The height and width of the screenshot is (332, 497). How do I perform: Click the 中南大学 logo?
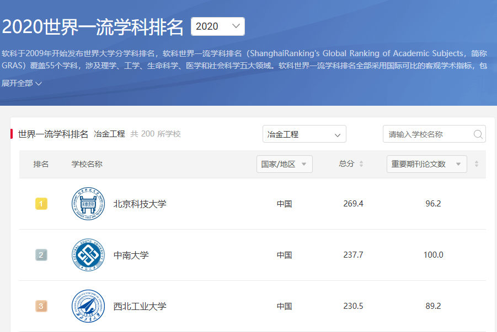88,255
